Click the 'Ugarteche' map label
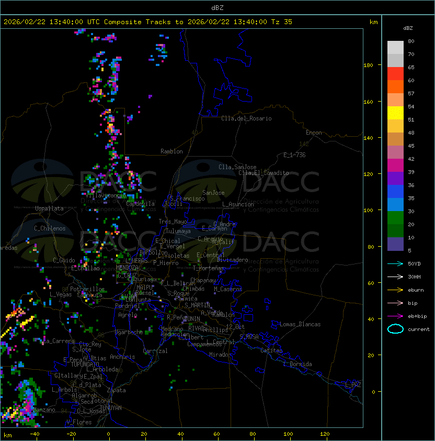 (x=129, y=332)
